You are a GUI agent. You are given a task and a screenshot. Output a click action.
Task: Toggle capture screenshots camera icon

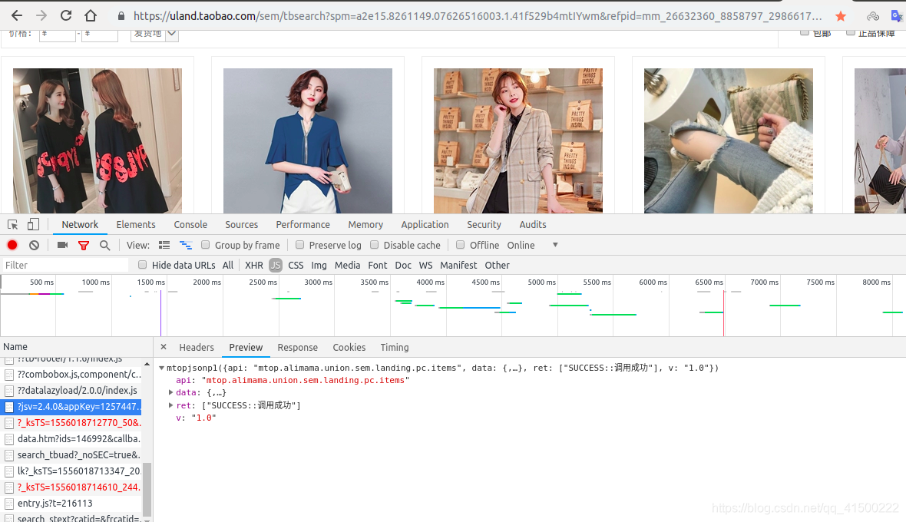coord(62,245)
